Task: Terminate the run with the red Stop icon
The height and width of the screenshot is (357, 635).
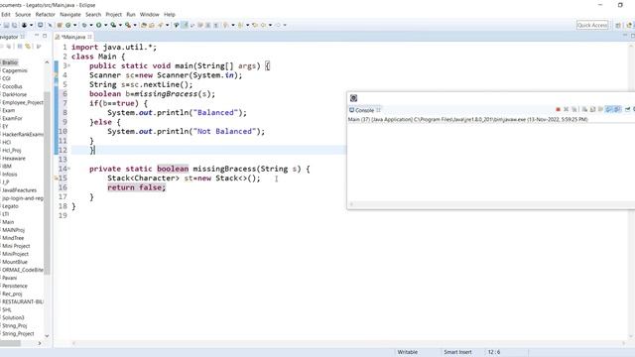Action: [x=558, y=109]
